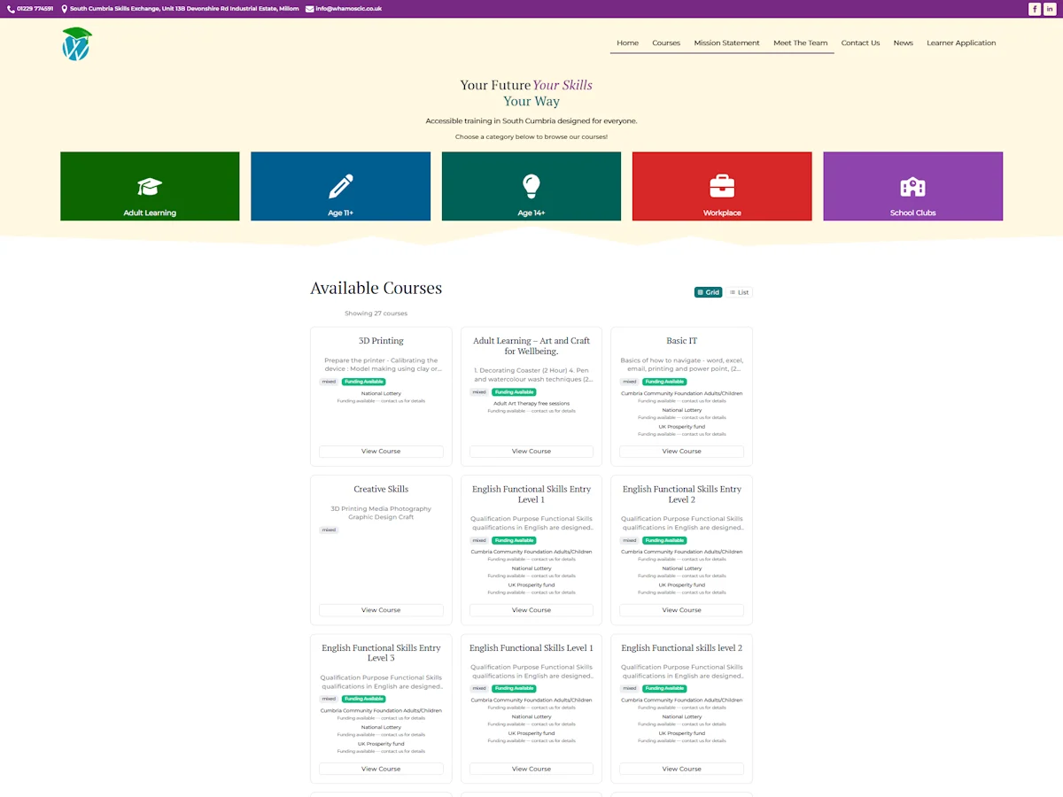Click the mixed tag on Creative Skills card
The image size is (1063, 797).
(x=329, y=530)
